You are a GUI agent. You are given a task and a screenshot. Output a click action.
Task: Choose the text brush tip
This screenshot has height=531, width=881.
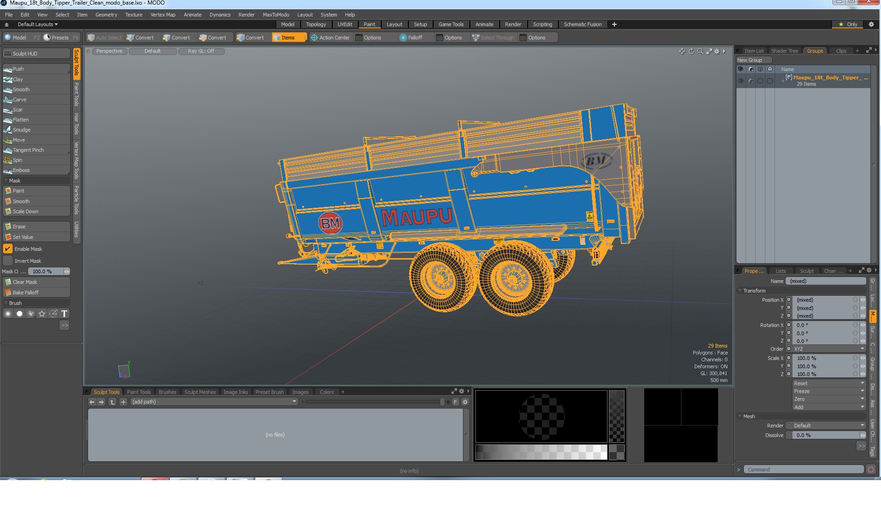[x=64, y=314]
